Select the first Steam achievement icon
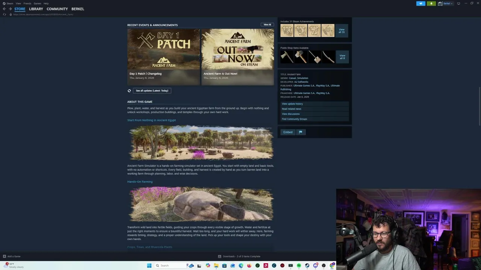Screen dimensions: 481x270 click(287, 31)
